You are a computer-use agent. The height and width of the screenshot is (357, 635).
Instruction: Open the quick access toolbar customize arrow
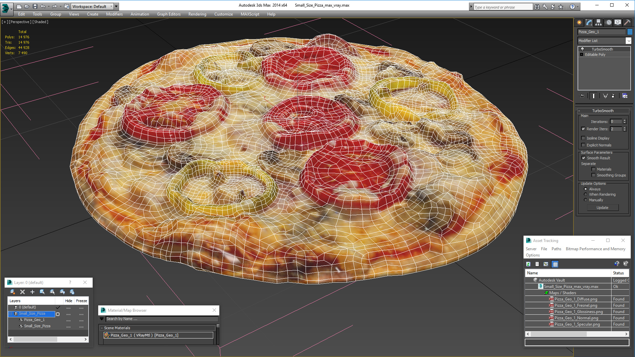[116, 6]
